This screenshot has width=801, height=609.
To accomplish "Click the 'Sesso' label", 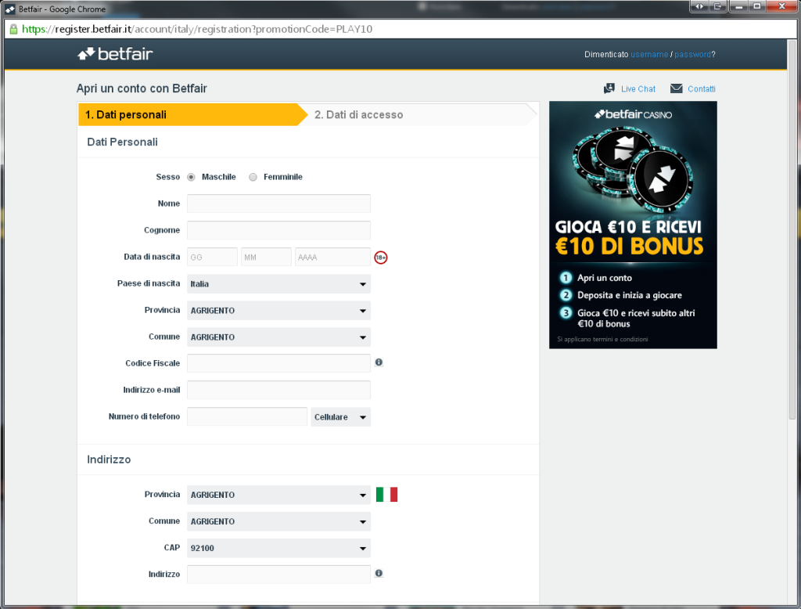I will click(167, 177).
